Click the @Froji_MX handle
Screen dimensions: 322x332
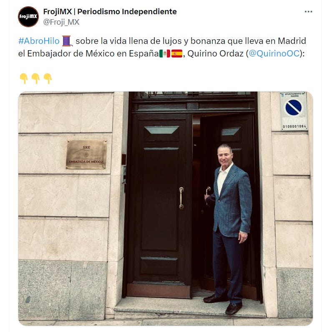click(61, 22)
